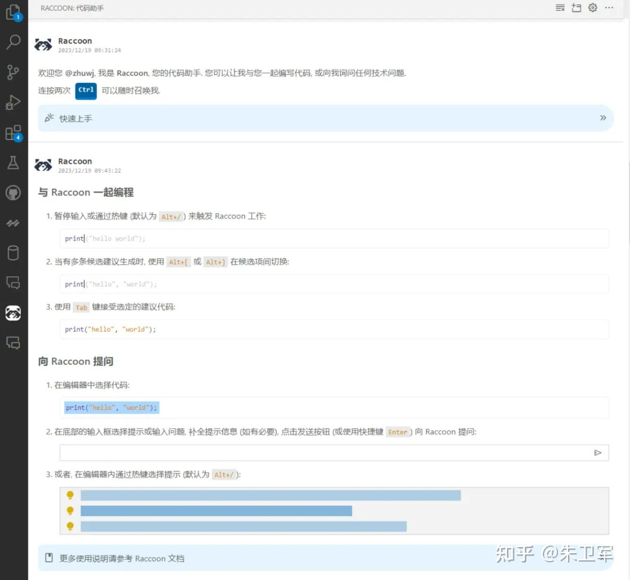Click the 向 Raccoon 提问 heading
This screenshot has height=580, width=630.
(x=76, y=361)
